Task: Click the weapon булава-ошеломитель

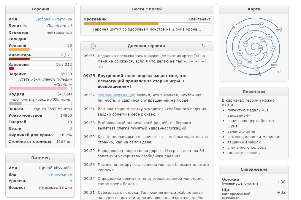Action: (x=240, y=183)
